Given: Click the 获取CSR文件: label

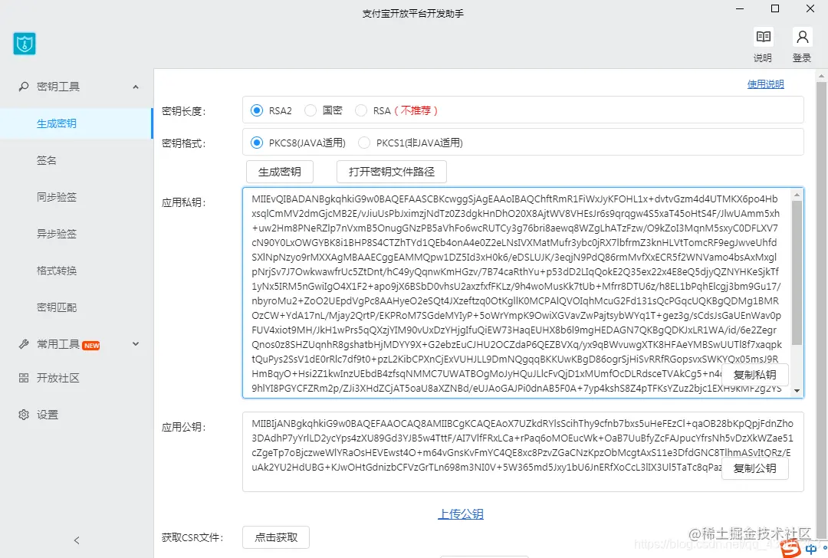Looking at the screenshot, I should (x=192, y=537).
